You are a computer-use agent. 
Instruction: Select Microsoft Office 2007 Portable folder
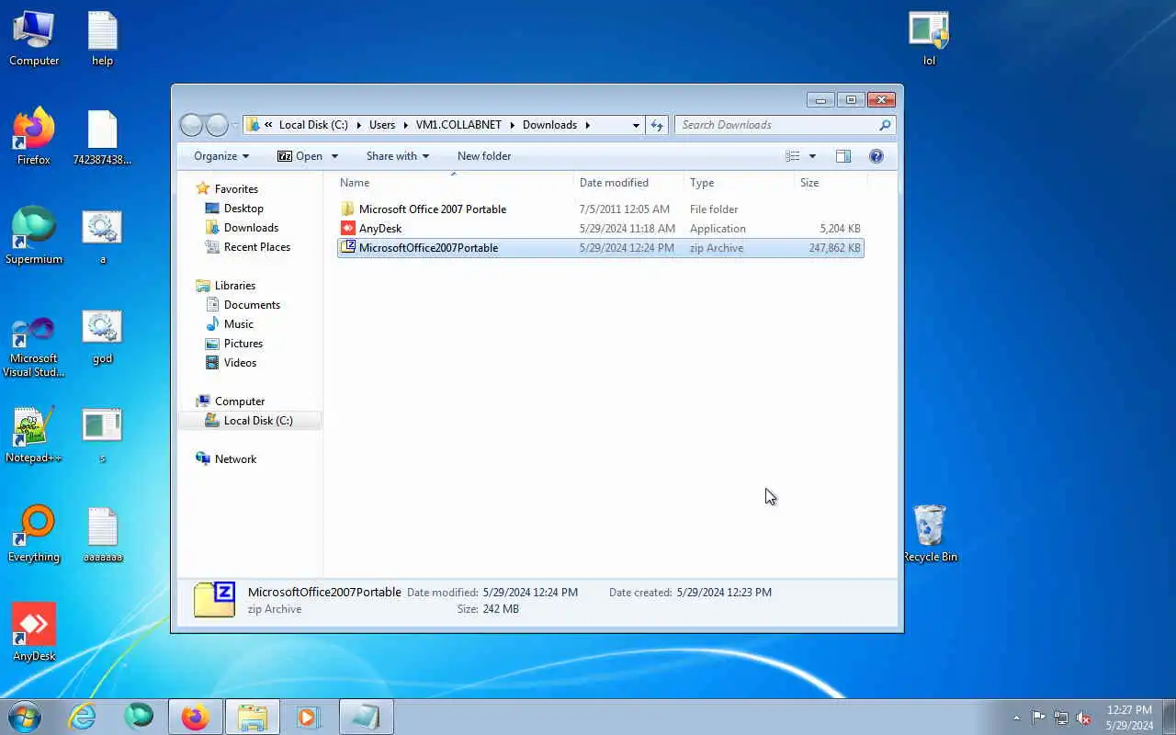tap(601, 209)
